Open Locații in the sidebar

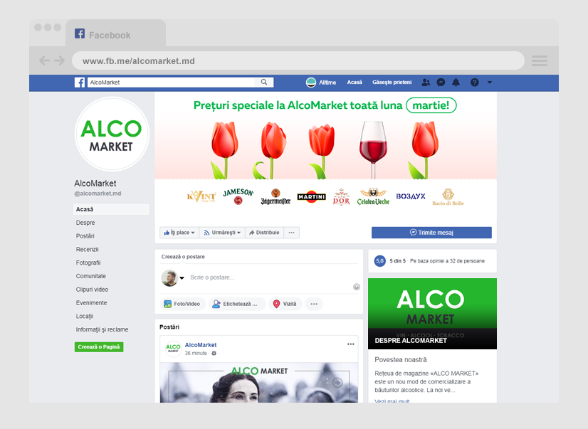point(85,317)
